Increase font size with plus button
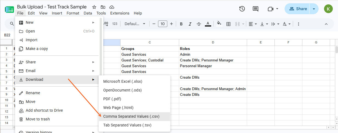The width and height of the screenshot is (338, 133). (171, 24)
